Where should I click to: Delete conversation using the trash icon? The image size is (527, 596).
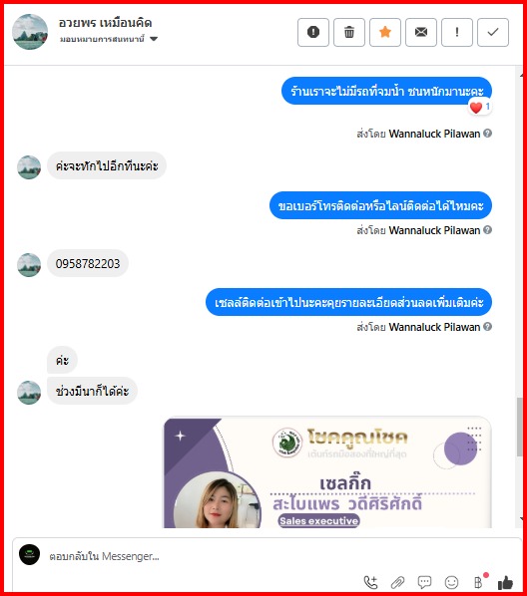349,32
